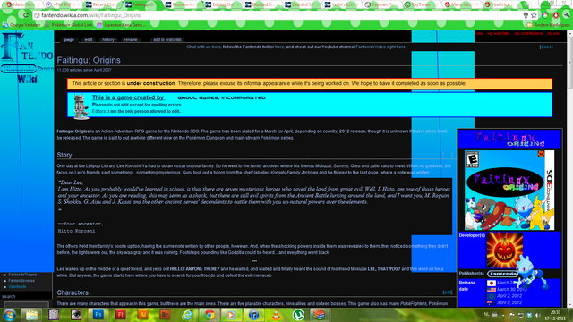The height and width of the screenshot is (322, 573).
Task: Open Internet Explorer from the taskbar
Action: pyautogui.click(x=187, y=315)
